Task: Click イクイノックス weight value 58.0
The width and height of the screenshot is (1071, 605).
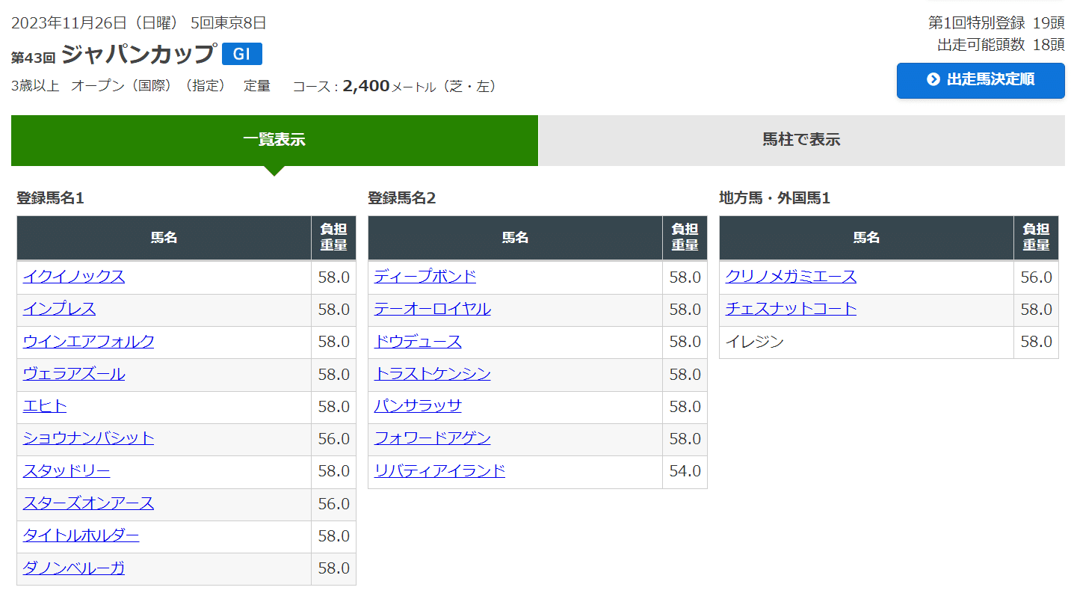Action: 334,277
